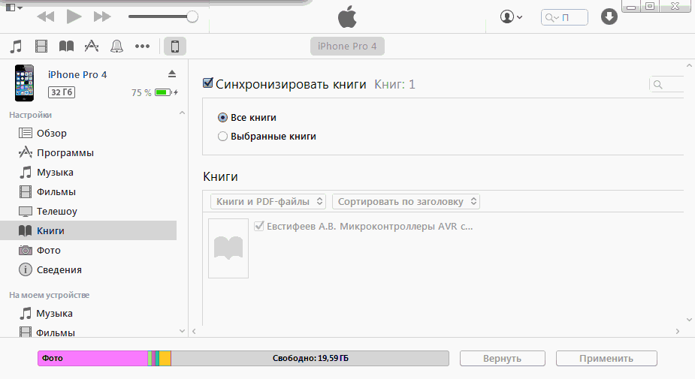Collapse the Настройки section chevron
The image size is (695, 379).
(x=182, y=113)
